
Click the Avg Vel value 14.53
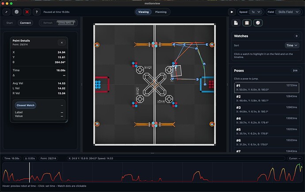coord(61,83)
